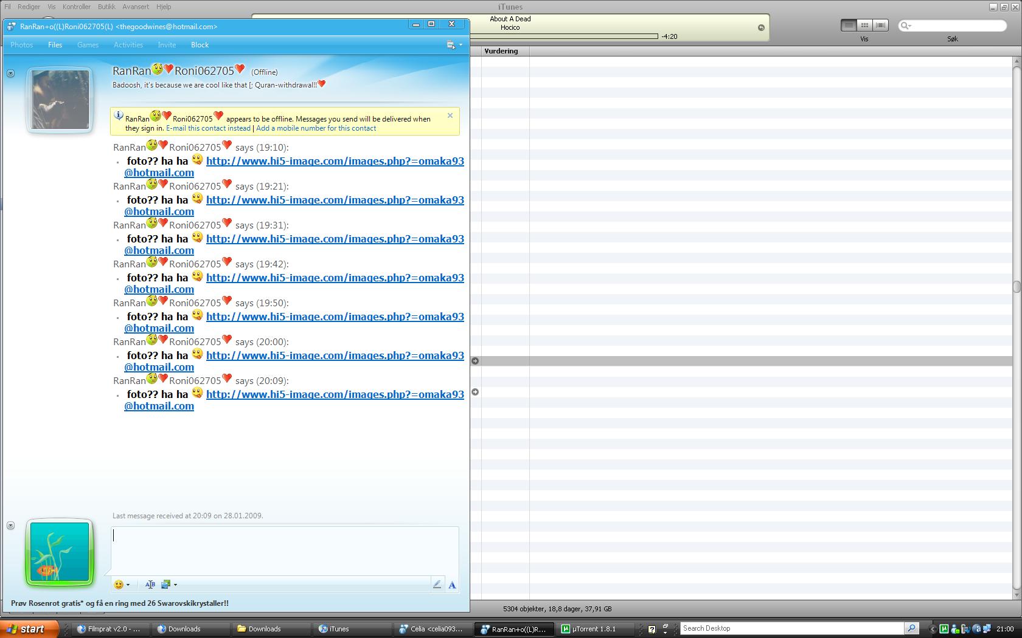Click the AB font formatting icon
This screenshot has height=638, width=1022.
coord(150,585)
